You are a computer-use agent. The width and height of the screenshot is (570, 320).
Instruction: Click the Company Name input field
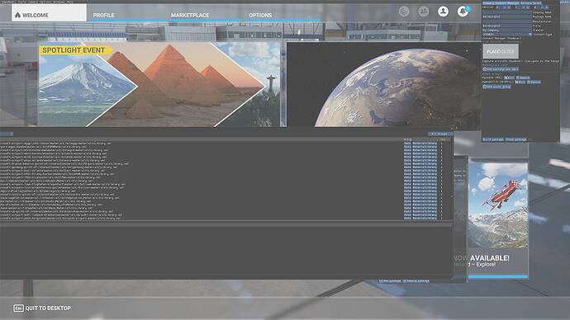pyautogui.click(x=506, y=12)
